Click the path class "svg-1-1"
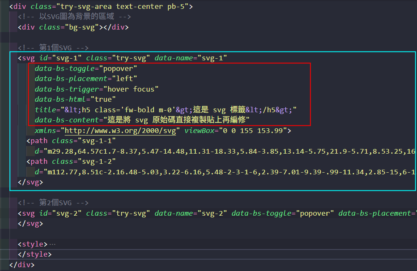Viewport: 417px width, 271px height. (97, 141)
